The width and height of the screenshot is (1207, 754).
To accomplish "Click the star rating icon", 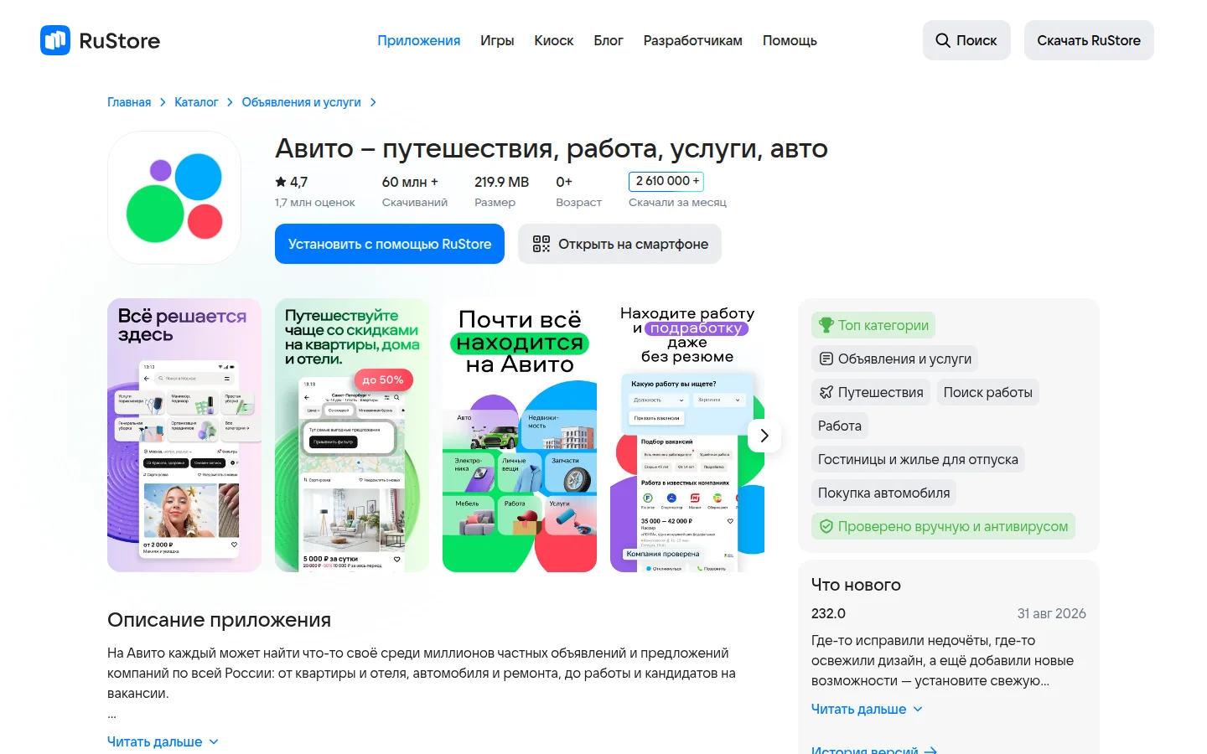I will [x=281, y=182].
